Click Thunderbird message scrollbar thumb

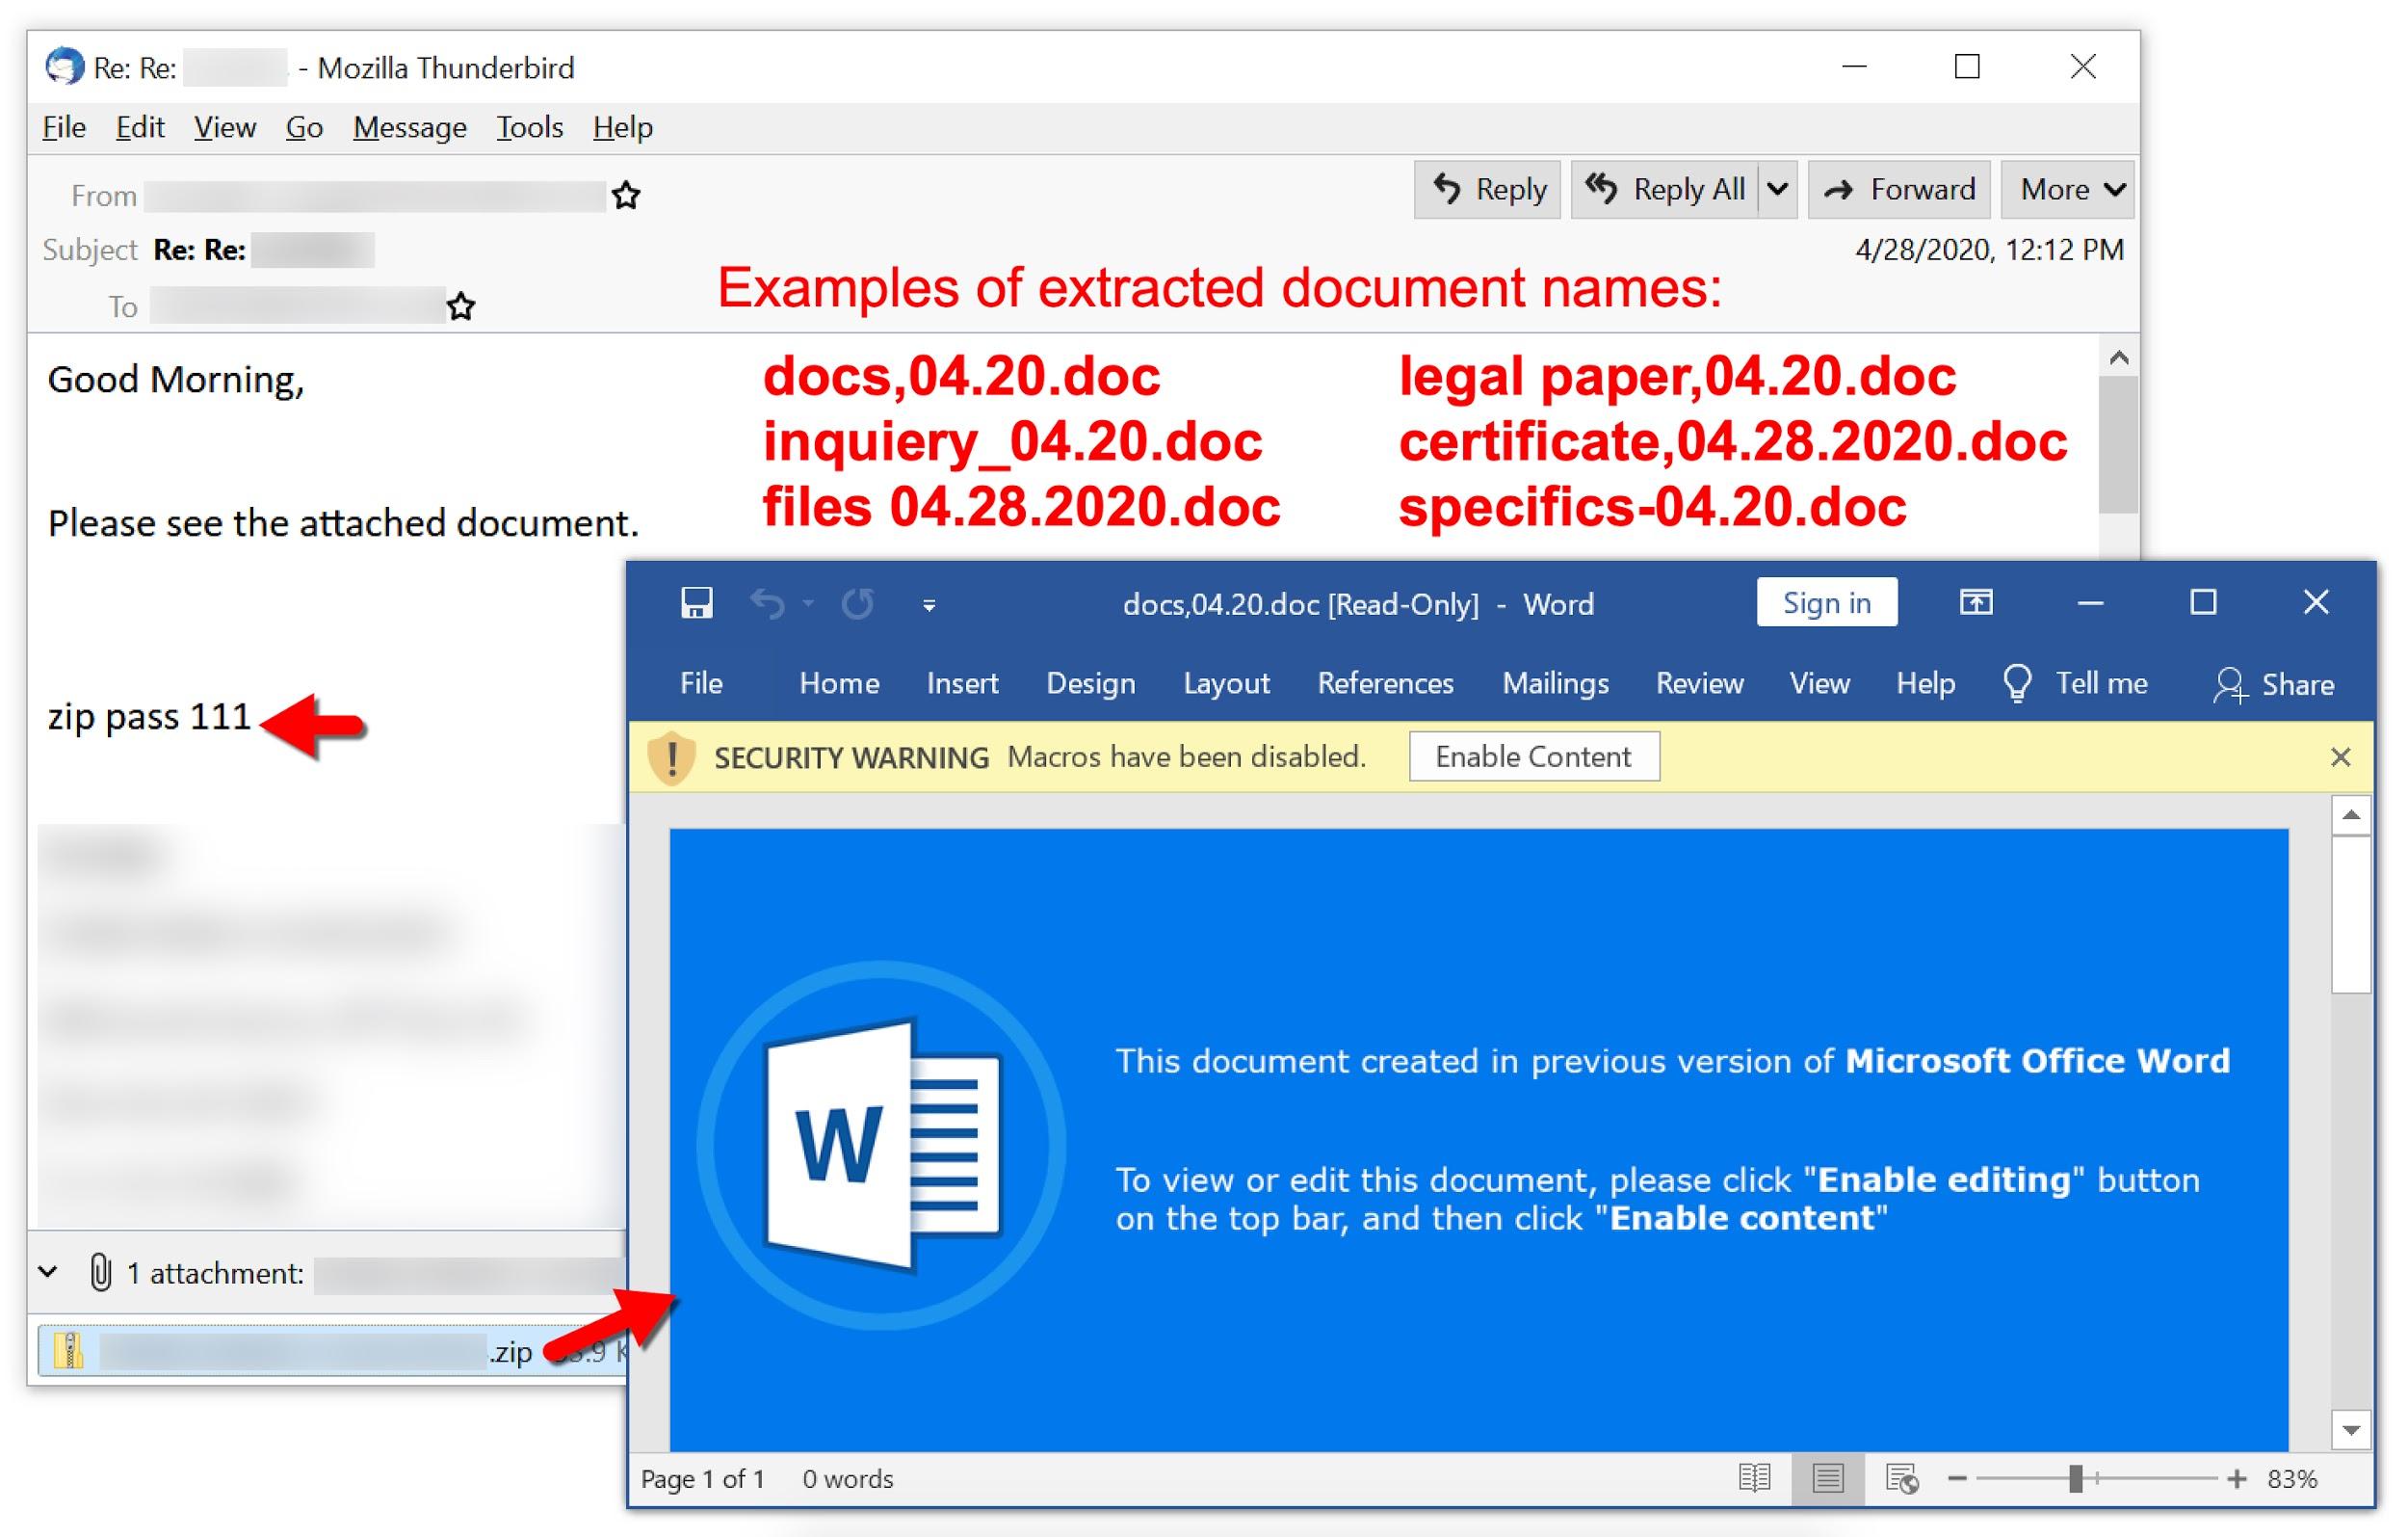click(2118, 444)
